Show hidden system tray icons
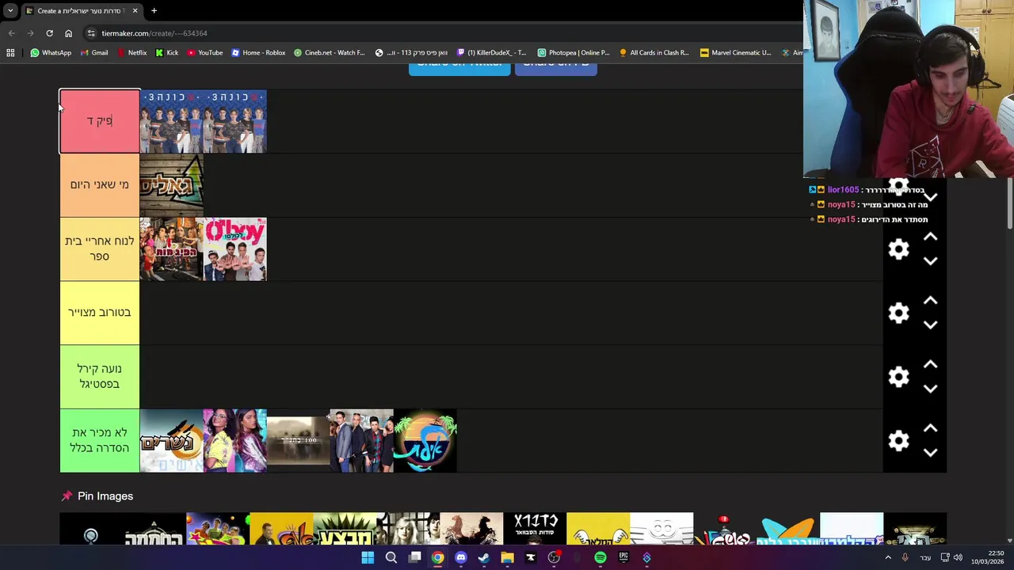 pos(888,558)
